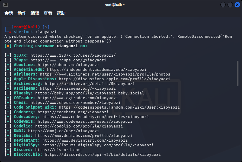Open the Academia.edu profile URL
This screenshot has width=242, height=162.
[97, 69]
